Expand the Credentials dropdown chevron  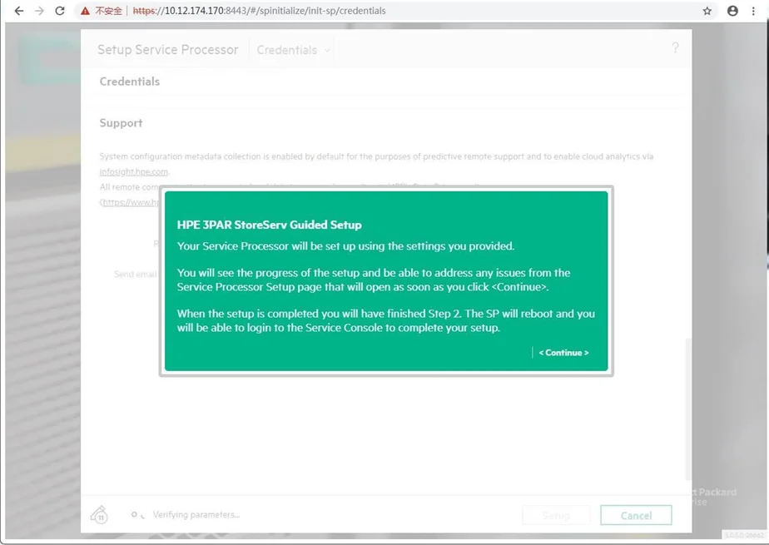(x=327, y=50)
